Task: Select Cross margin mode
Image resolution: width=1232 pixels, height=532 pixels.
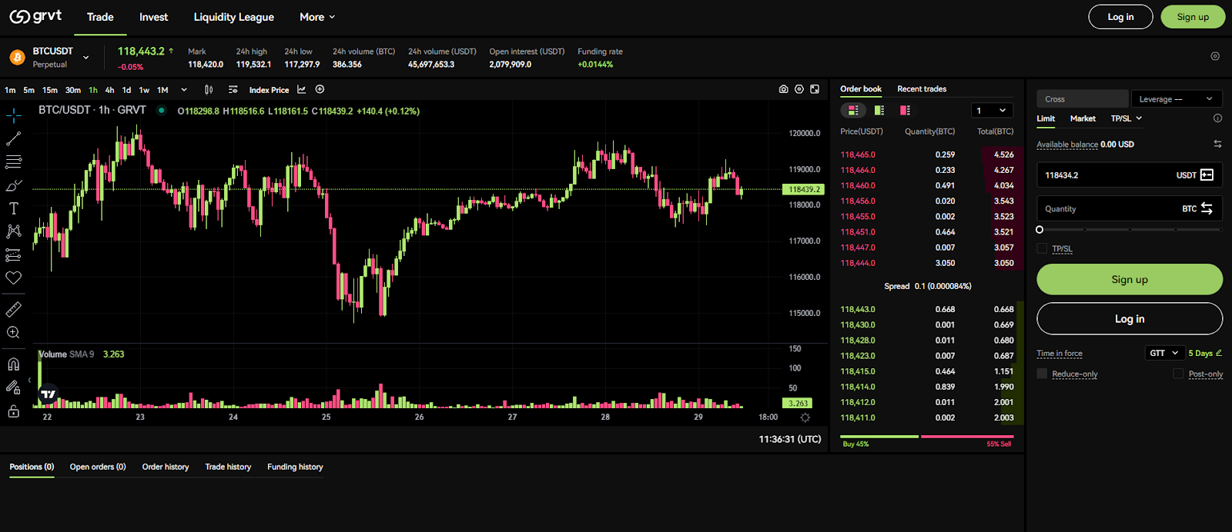Action: pos(1082,99)
